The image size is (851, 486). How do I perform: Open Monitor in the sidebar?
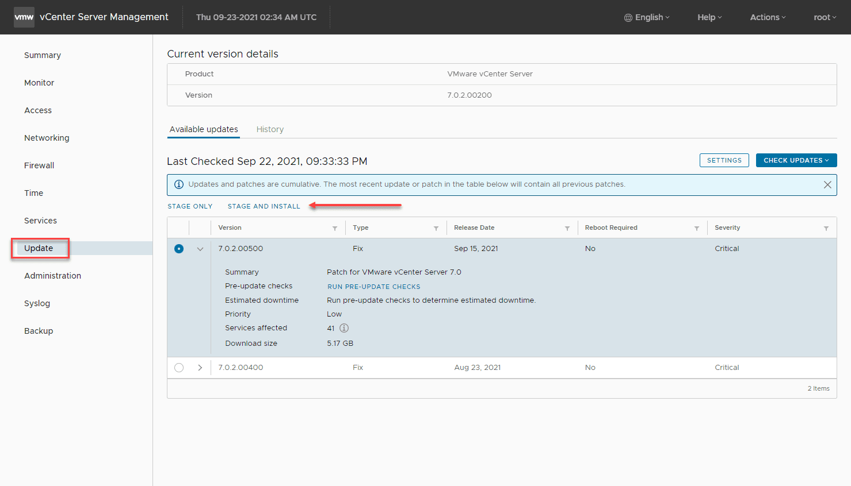tap(39, 83)
